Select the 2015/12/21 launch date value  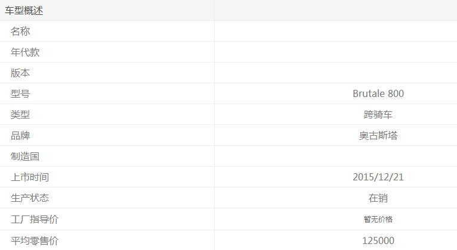click(378, 177)
